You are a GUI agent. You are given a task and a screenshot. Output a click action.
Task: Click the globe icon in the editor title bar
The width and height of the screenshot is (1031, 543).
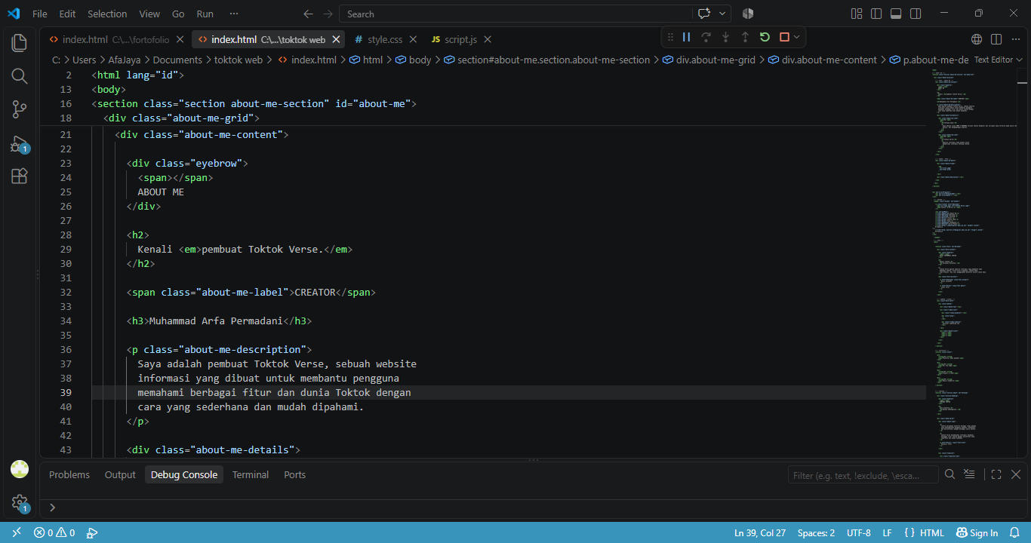(x=977, y=39)
